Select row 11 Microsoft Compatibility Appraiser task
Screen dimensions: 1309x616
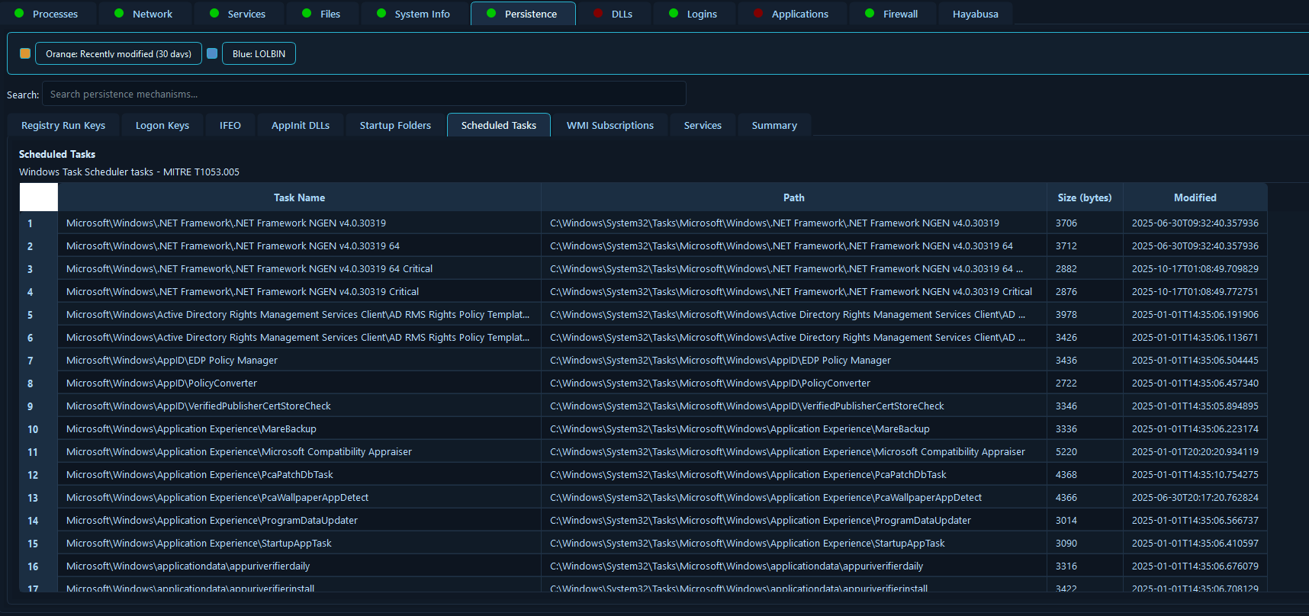239,452
